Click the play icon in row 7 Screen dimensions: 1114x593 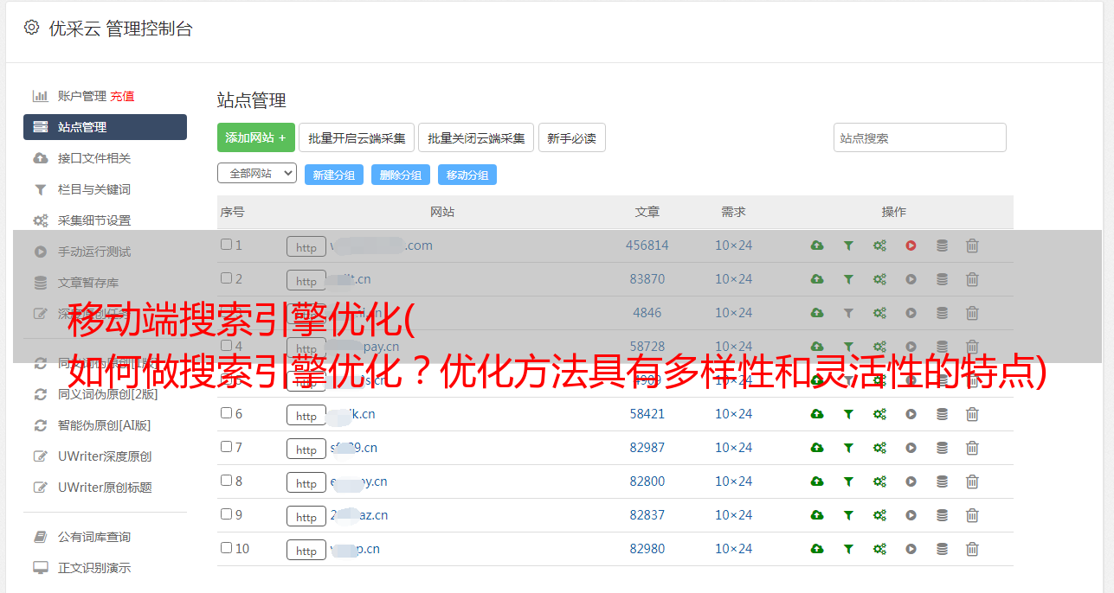[x=911, y=448]
